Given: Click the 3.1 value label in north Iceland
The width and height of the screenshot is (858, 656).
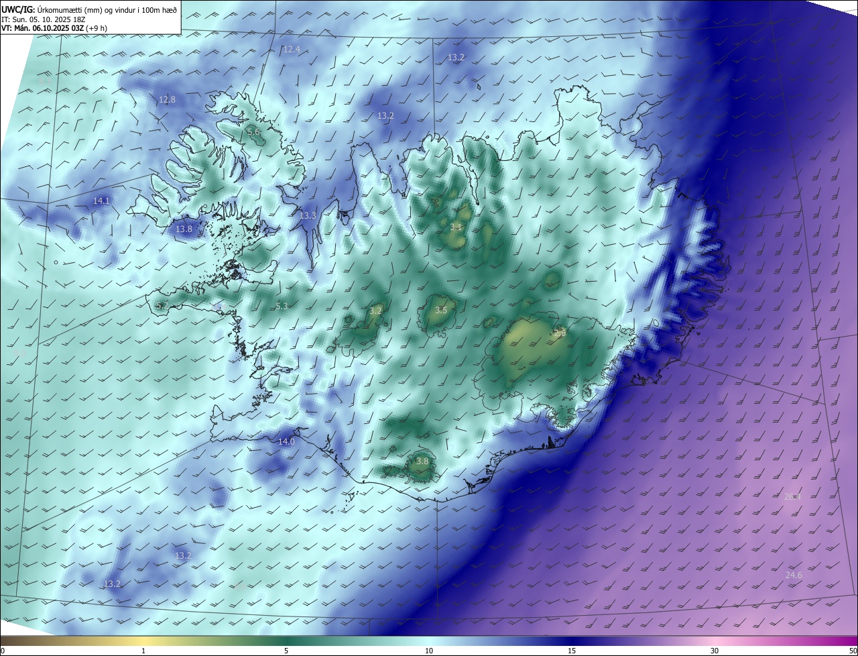Looking at the screenshot, I should 456,227.
